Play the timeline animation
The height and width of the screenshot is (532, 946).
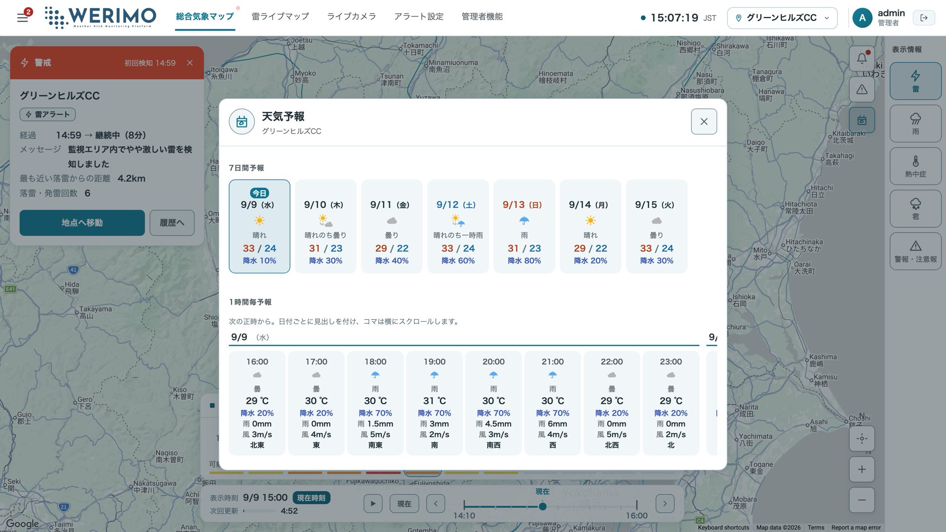coord(373,504)
